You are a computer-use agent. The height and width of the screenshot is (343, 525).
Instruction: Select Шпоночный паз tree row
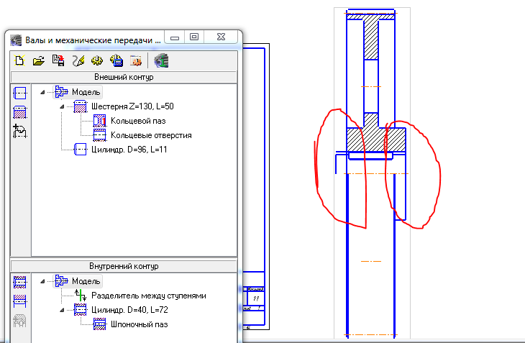coord(139,324)
